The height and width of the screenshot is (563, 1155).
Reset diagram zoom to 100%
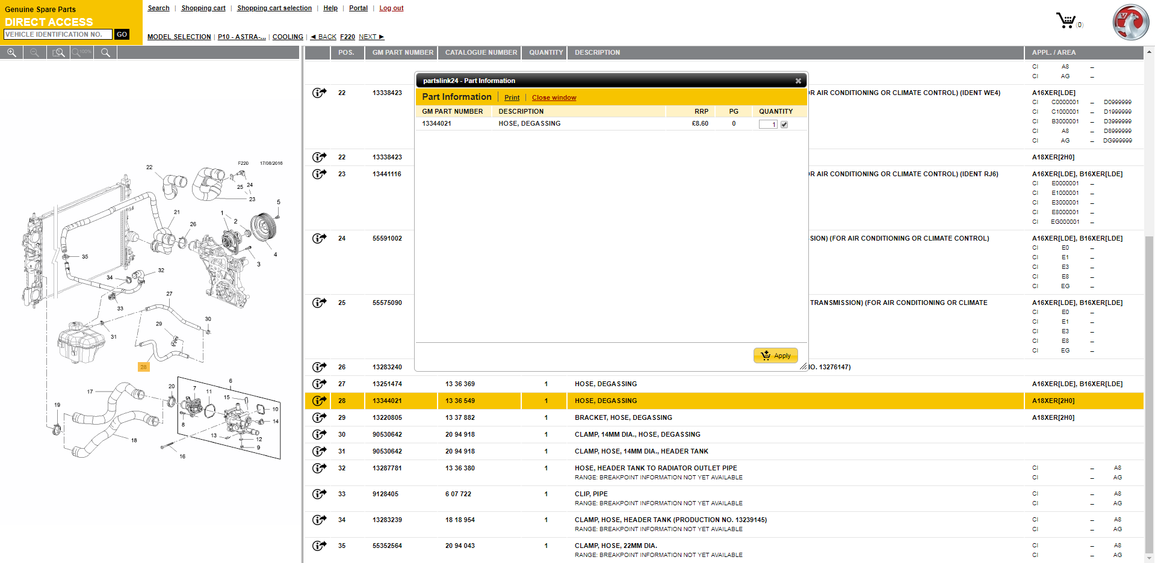point(82,53)
